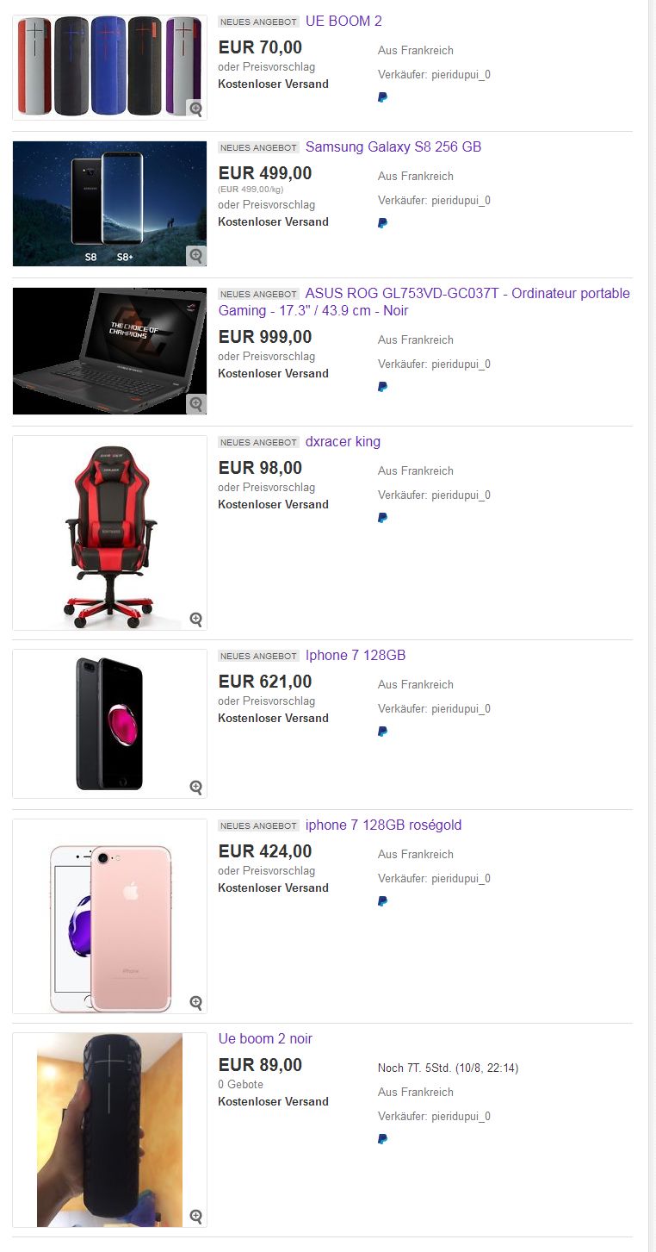Click the zoom icon on the Ue boom 2 noir photo
The image size is (656, 1252).
point(196,1217)
